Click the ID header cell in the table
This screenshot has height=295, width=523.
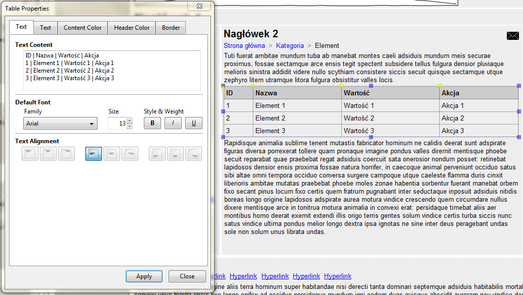[x=238, y=93]
